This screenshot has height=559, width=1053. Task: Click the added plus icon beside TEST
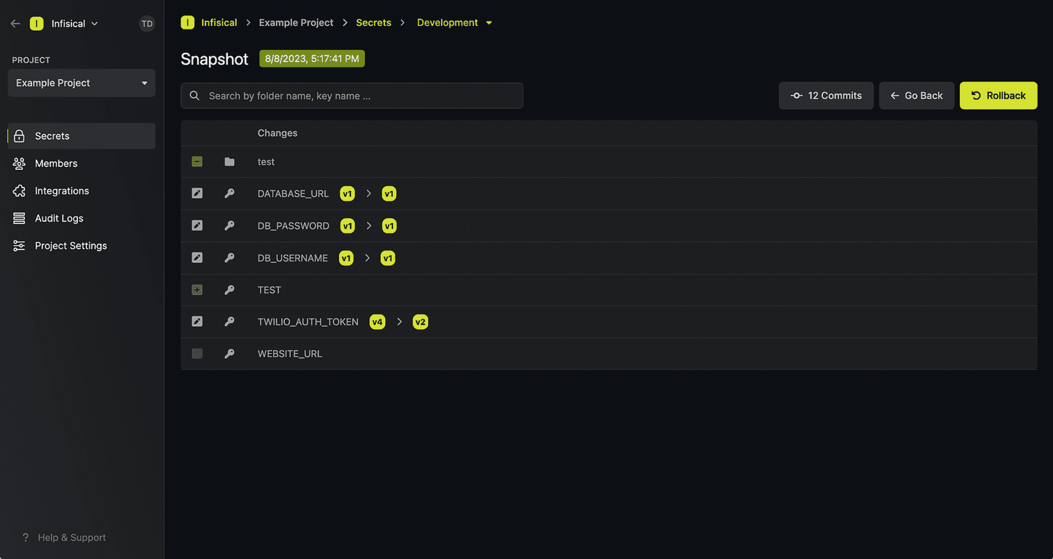pos(197,290)
